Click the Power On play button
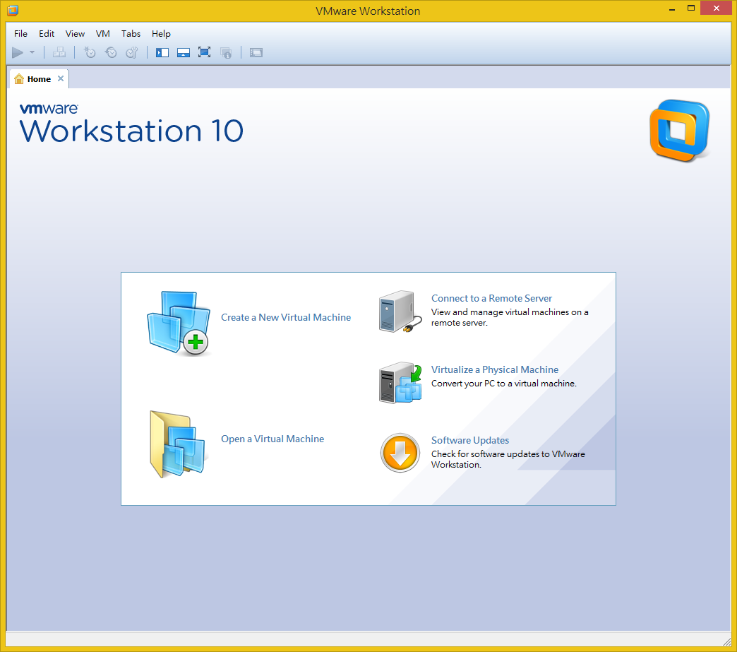Image resolution: width=737 pixels, height=652 pixels. coord(18,52)
